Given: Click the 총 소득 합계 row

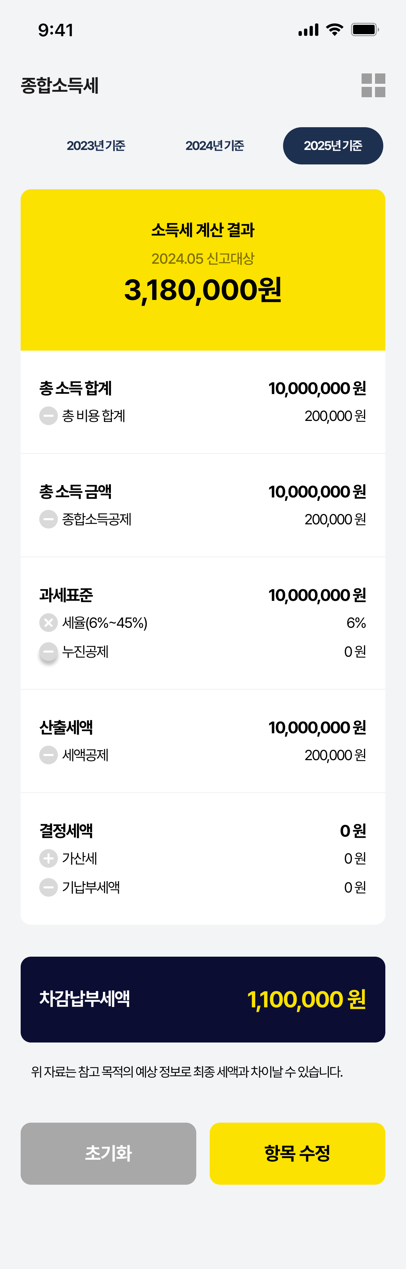Looking at the screenshot, I should [203, 389].
